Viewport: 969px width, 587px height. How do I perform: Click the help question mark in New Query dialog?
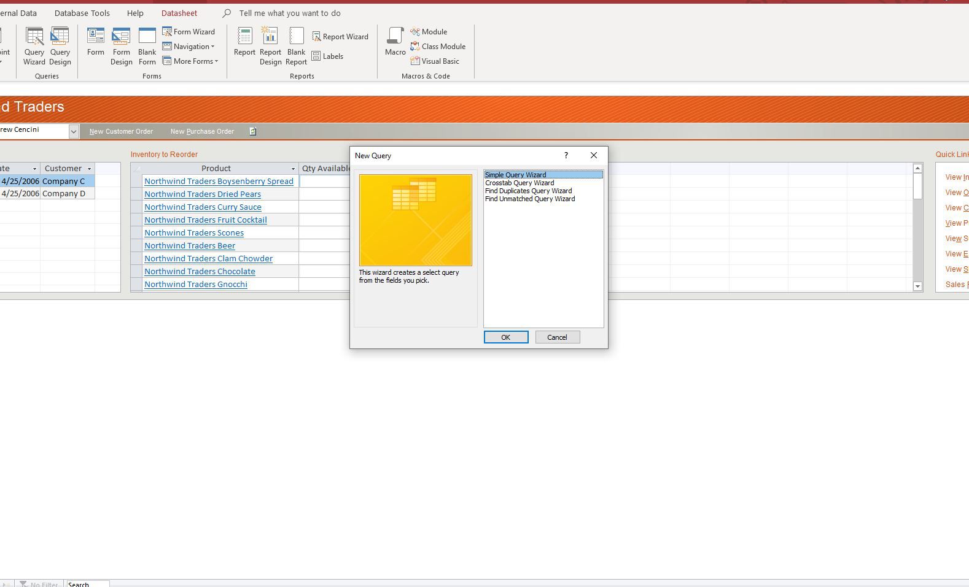pos(566,155)
